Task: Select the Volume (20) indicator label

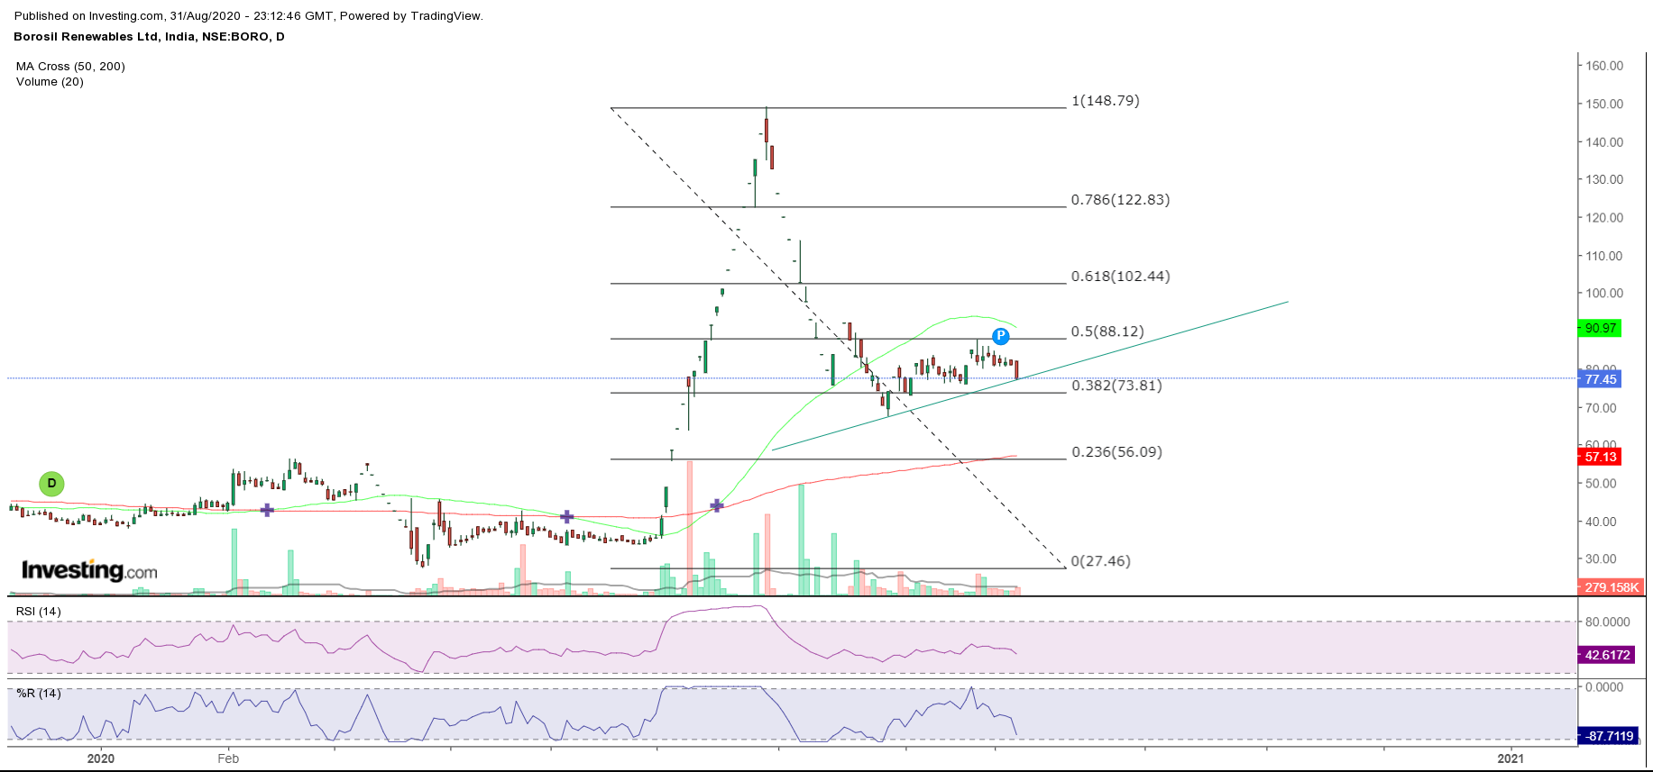Action: (50, 82)
